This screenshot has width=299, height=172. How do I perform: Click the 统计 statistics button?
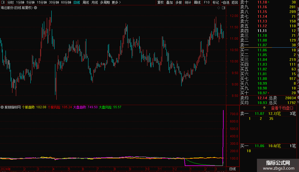tap(188, 2)
